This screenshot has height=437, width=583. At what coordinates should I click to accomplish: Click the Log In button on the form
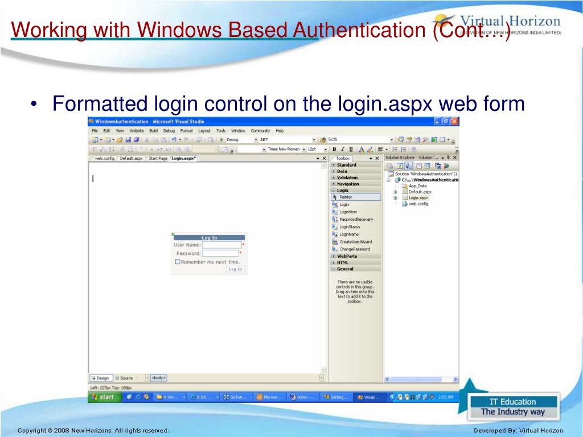235,269
